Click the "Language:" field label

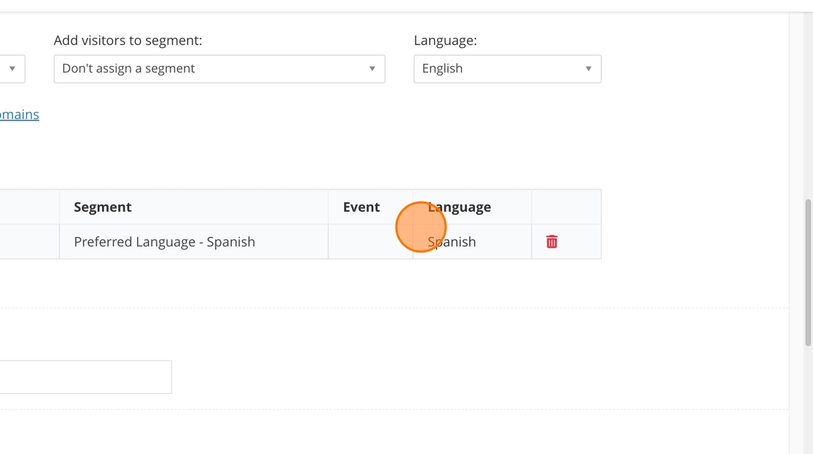click(445, 41)
